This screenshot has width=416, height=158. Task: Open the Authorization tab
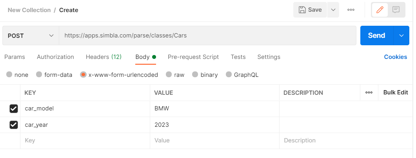click(55, 57)
